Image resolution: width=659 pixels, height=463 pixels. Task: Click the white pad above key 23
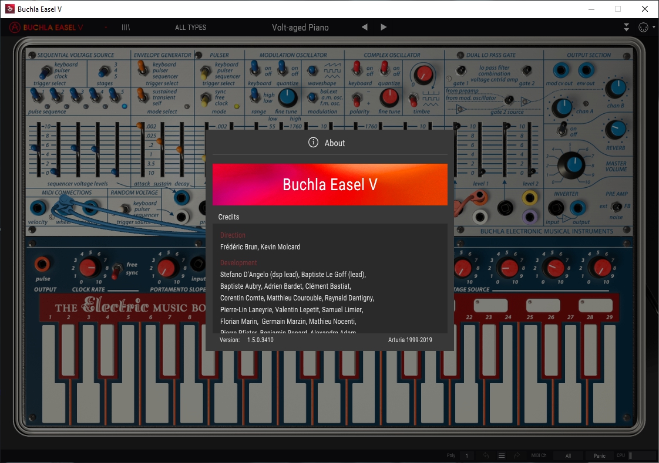tap(490, 305)
